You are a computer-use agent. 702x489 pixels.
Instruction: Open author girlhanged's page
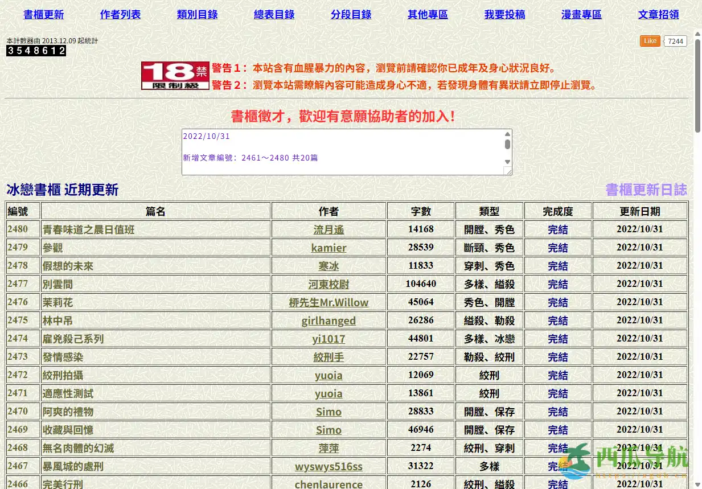(329, 320)
